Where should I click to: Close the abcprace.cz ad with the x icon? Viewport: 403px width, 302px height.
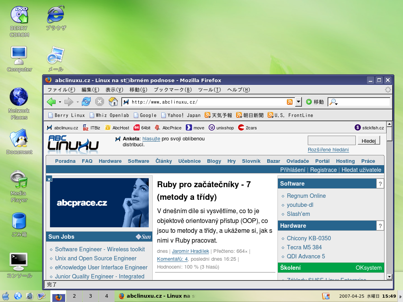click(49, 179)
